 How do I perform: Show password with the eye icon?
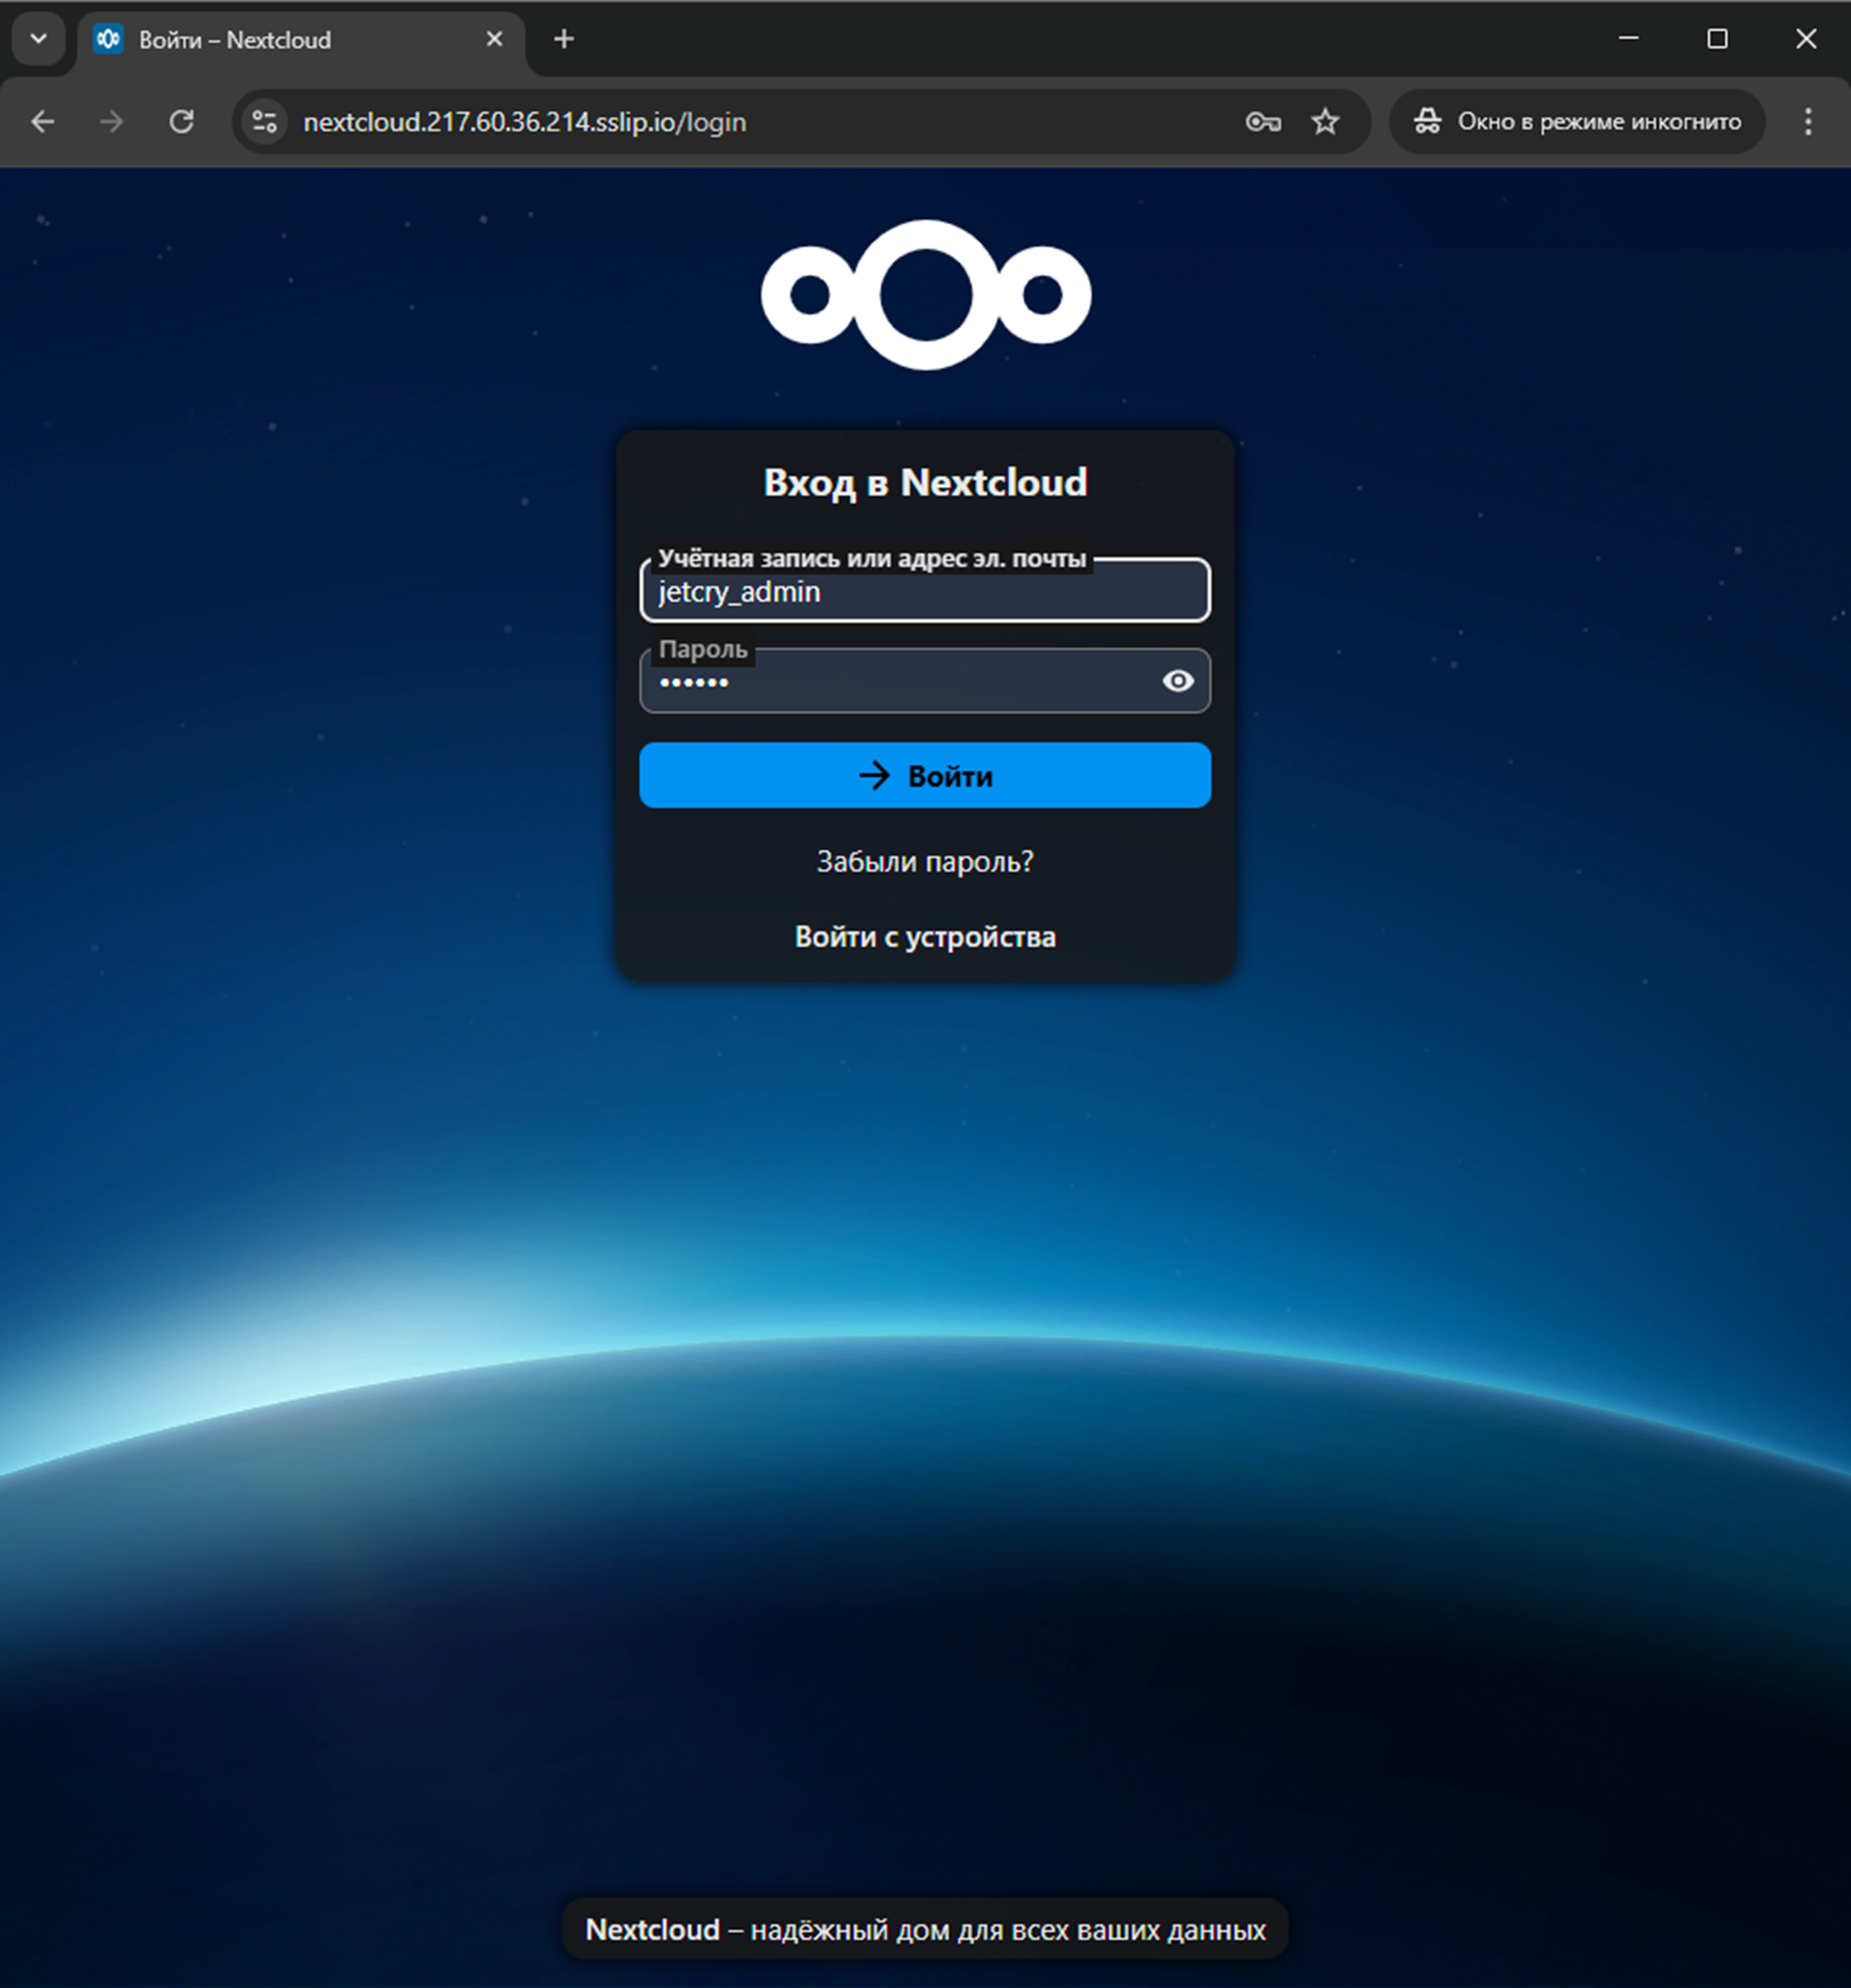1178,681
